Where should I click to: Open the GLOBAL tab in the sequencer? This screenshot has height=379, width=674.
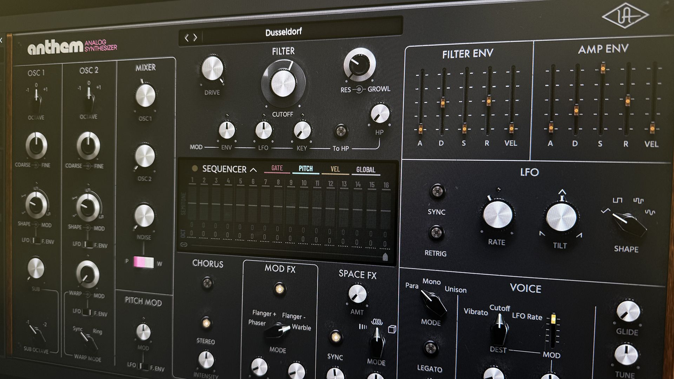coord(365,169)
